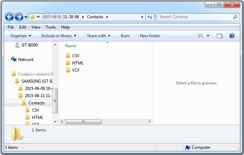Refresh the Contacts folder view
Screen dimensions: 244x155
150,17
